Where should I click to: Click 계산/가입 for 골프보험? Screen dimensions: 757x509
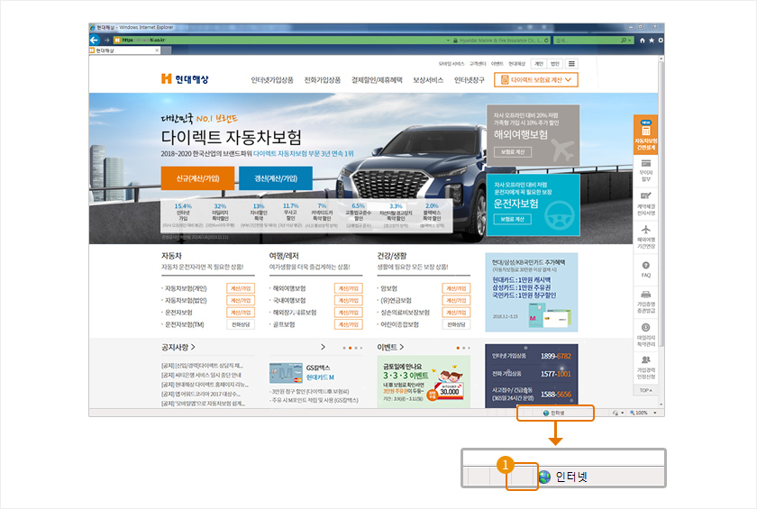349,324
